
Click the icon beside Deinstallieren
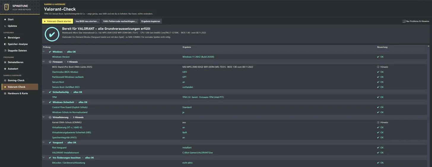(5, 62)
